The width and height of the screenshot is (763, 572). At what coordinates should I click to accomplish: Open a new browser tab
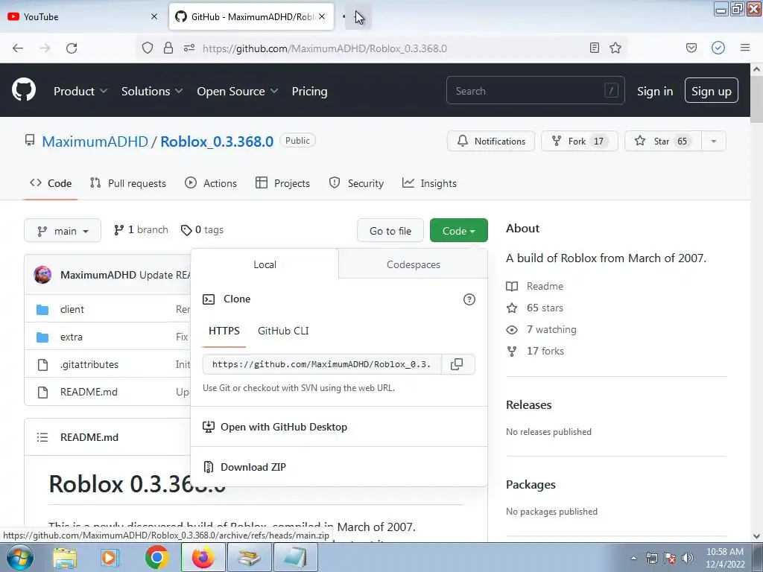[358, 17]
